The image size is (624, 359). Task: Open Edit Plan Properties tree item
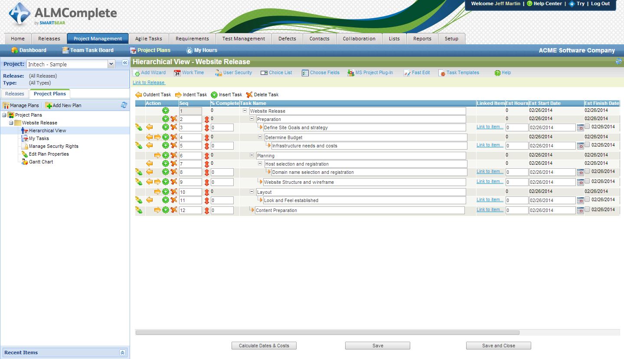(49, 154)
